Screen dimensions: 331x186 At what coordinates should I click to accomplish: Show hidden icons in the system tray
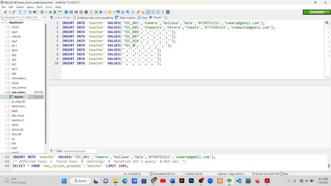tap(289, 181)
